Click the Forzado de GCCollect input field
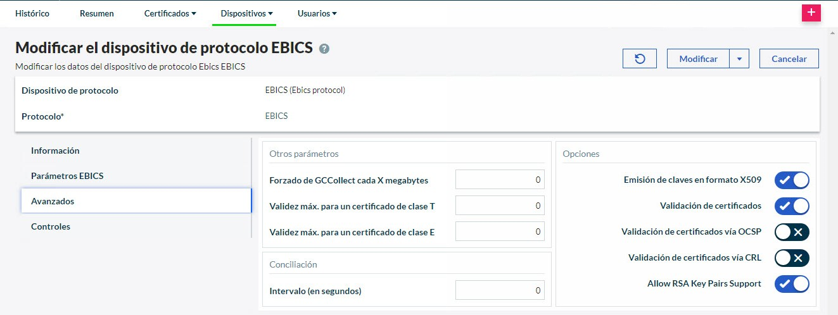This screenshot has width=838, height=315. pos(500,180)
